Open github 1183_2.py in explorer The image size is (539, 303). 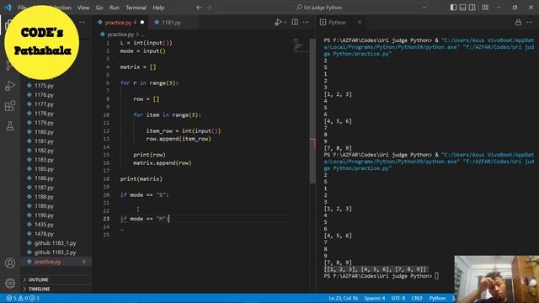point(55,252)
